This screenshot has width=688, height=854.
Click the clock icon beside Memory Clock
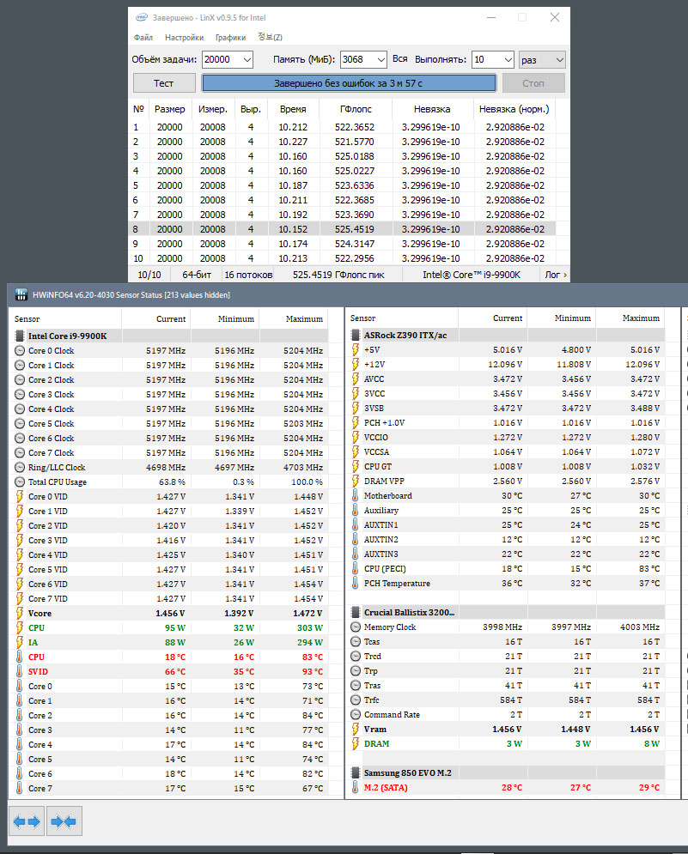(x=356, y=627)
